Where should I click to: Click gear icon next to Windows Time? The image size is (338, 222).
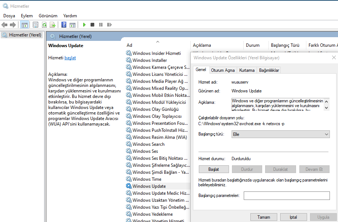click(129, 179)
